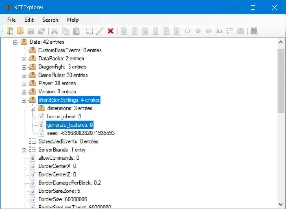Select 'dimensions: 3 entries' row
Image resolution: width=286 pixels, height=209 pixels.
click(x=70, y=108)
